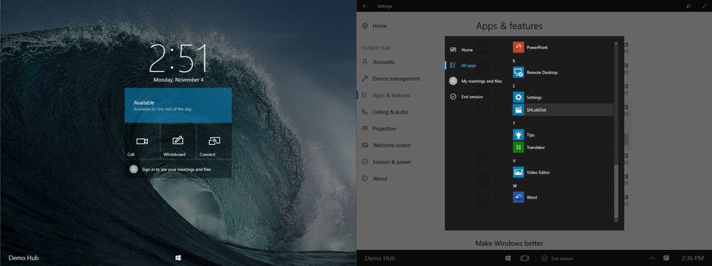Open Settings app in the Start list
The image size is (712, 266).
(563, 98)
